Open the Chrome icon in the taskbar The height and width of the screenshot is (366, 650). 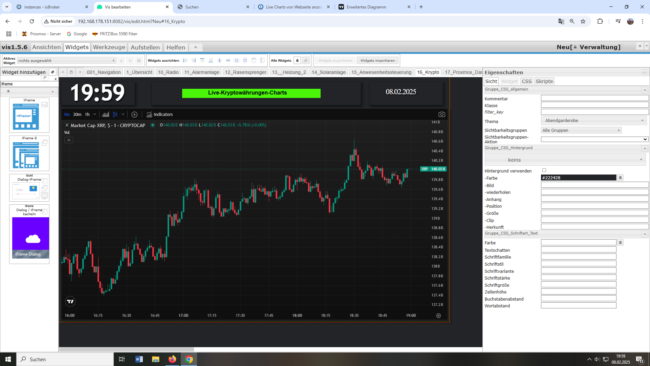coord(189,359)
